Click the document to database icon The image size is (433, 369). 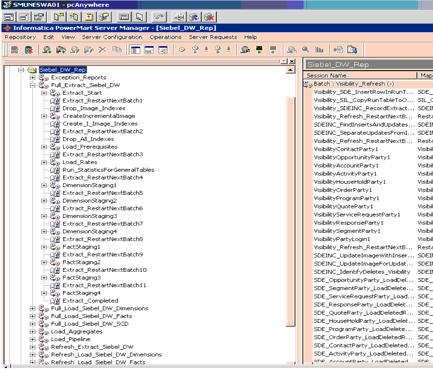[352, 50]
